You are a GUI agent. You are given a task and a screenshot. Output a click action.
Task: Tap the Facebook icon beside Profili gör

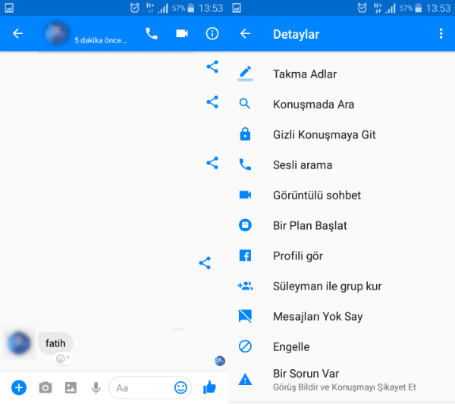(x=245, y=255)
